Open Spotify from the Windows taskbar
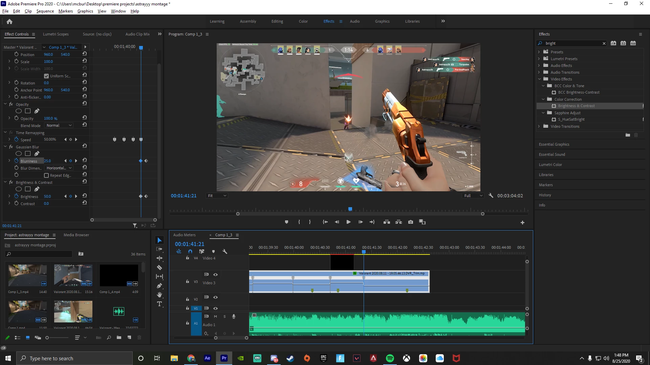 pyautogui.click(x=390, y=358)
